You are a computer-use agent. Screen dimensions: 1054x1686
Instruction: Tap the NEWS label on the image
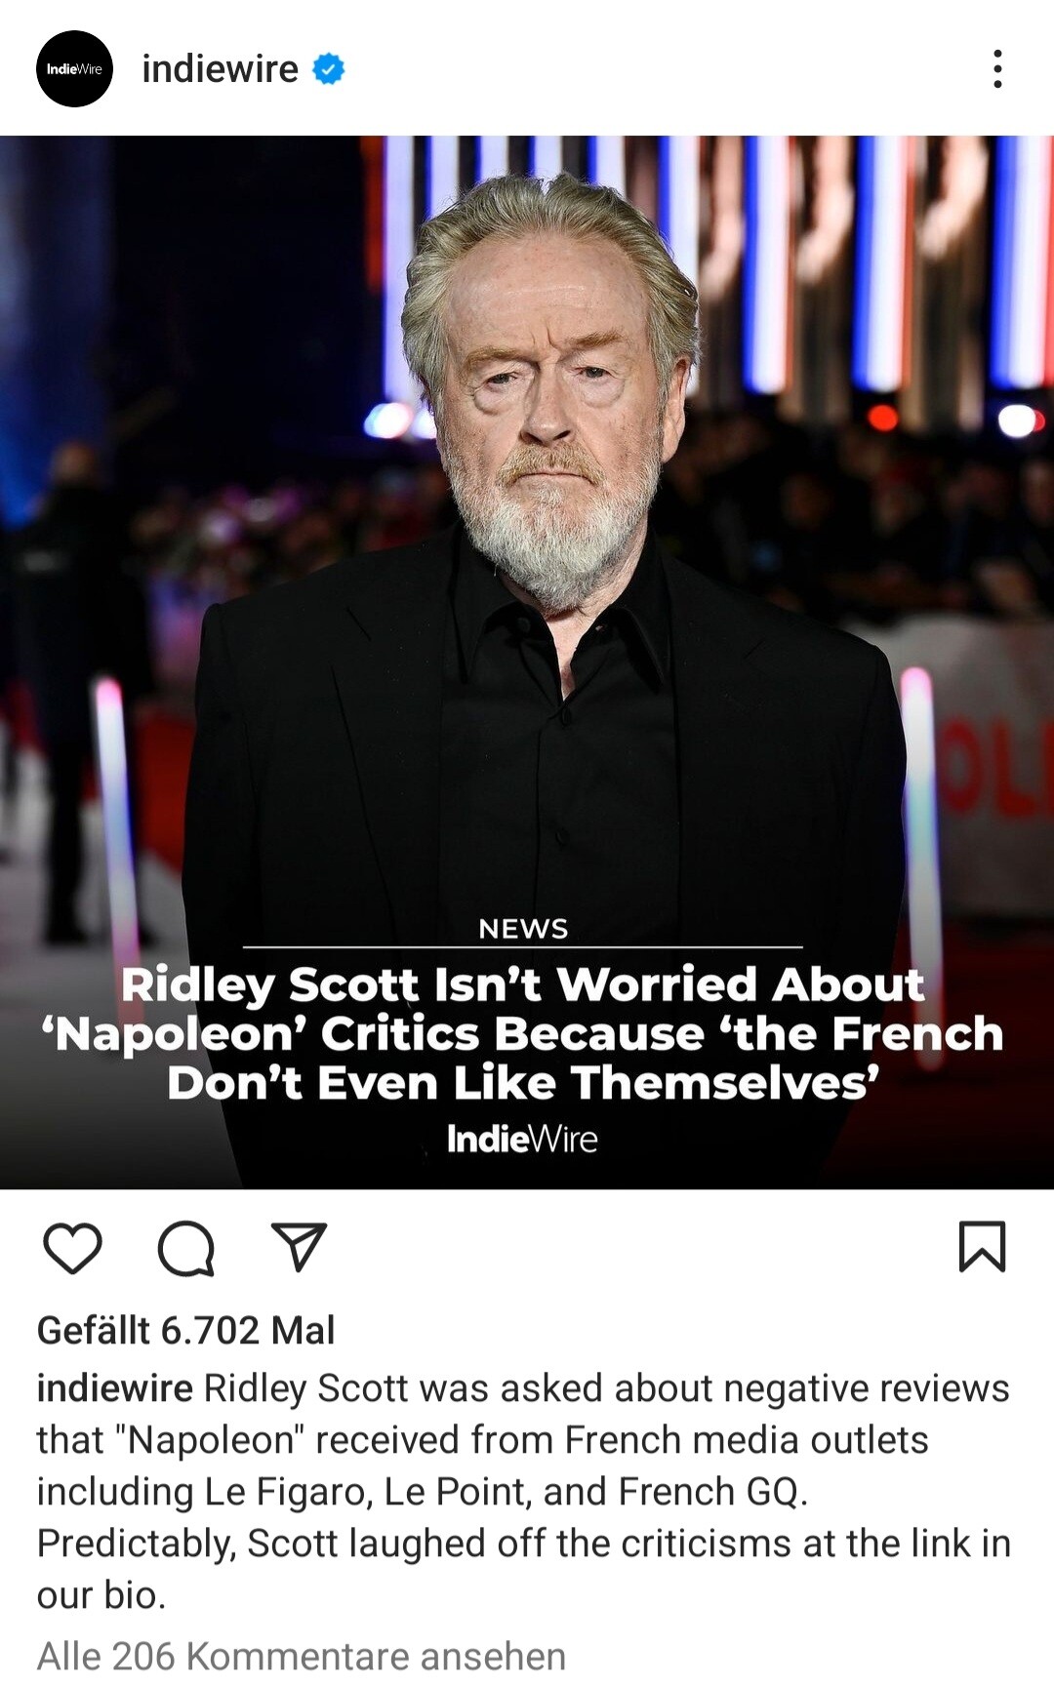coord(523,929)
